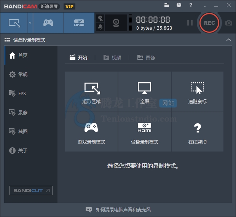236x217 pixels.
Task: Open 首页 home sidebar item
Action: pyautogui.click(x=31, y=55)
